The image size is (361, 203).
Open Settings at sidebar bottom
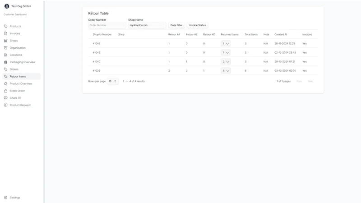[21, 198]
